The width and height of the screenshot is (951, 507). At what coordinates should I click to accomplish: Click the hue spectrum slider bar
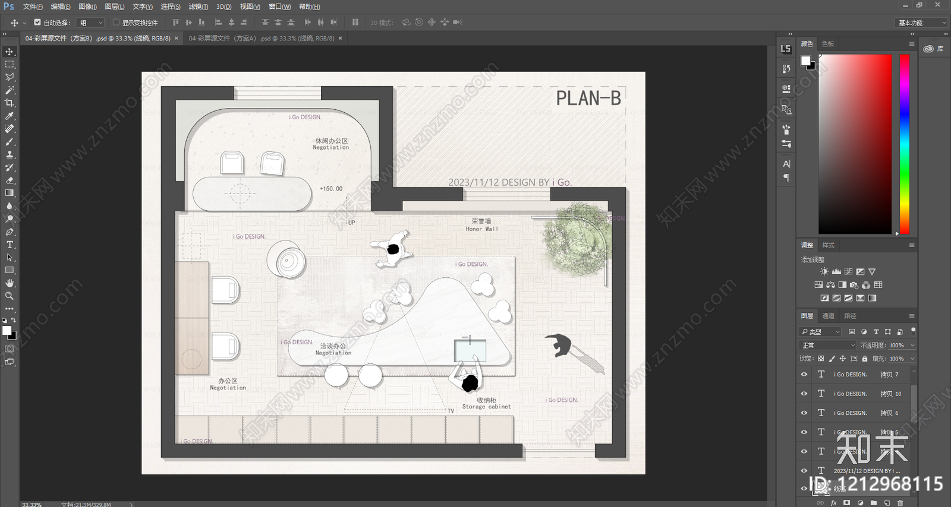904,144
